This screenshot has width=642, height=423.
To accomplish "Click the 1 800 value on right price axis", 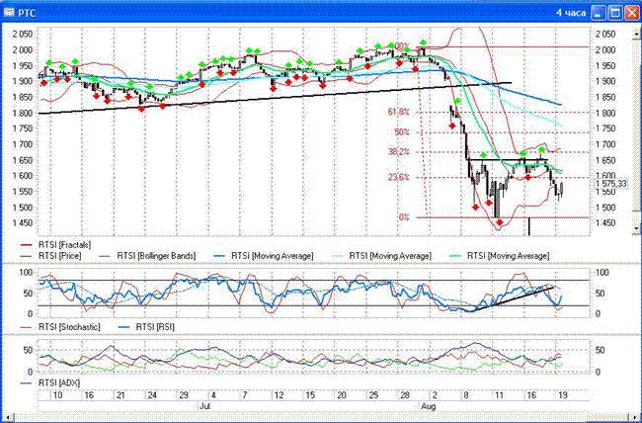I will [605, 113].
